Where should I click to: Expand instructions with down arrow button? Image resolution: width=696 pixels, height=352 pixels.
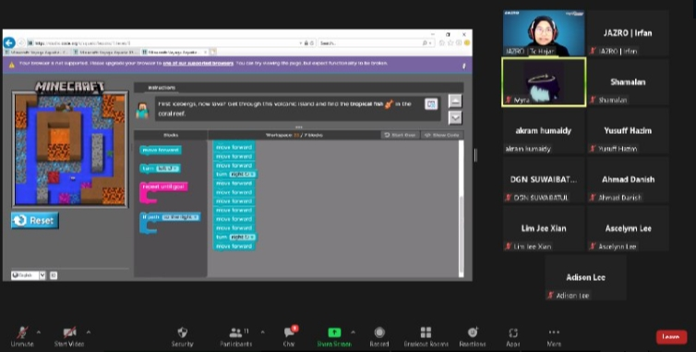pyautogui.click(x=455, y=117)
